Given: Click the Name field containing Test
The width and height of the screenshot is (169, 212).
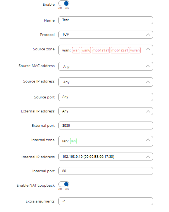Looking at the screenshot, I should coord(106,20).
